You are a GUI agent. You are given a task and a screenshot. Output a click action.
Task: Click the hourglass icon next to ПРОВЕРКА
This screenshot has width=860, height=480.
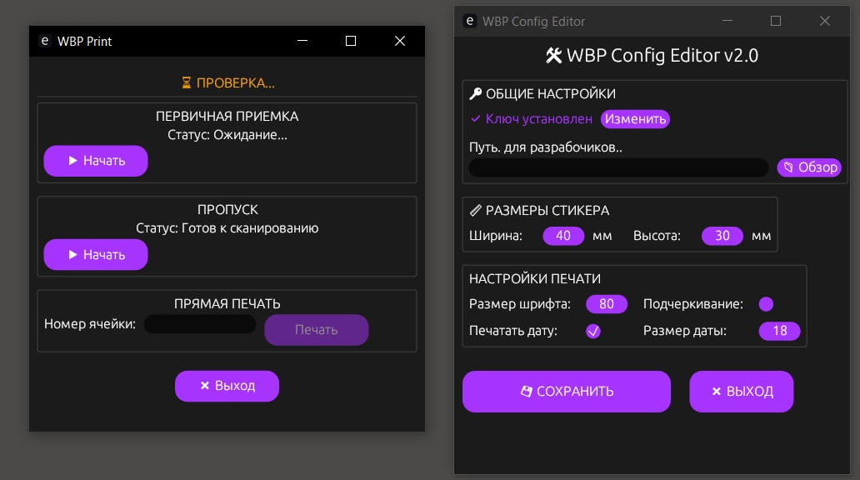(187, 83)
